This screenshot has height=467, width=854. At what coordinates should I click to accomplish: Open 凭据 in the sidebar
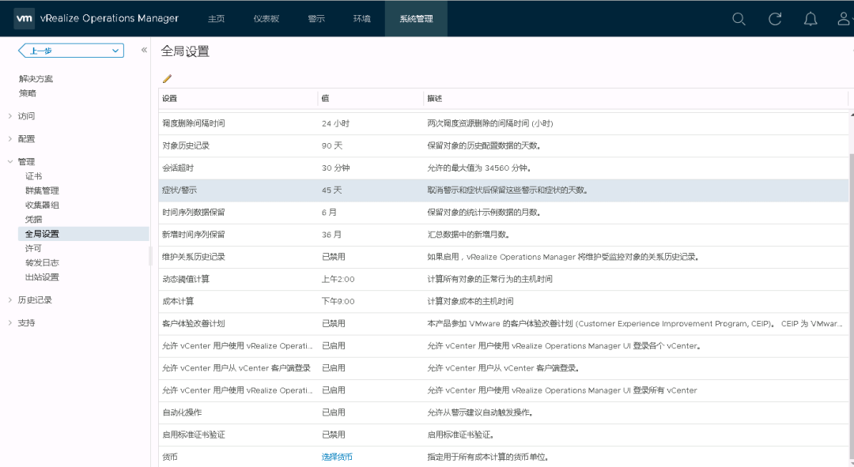pyautogui.click(x=34, y=220)
